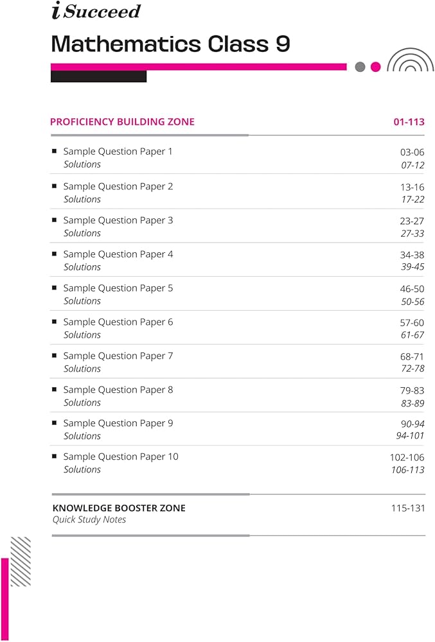This screenshot has width=435, height=642.
Task: Open Solutions under Sample Question Paper 9
Action: point(82,436)
